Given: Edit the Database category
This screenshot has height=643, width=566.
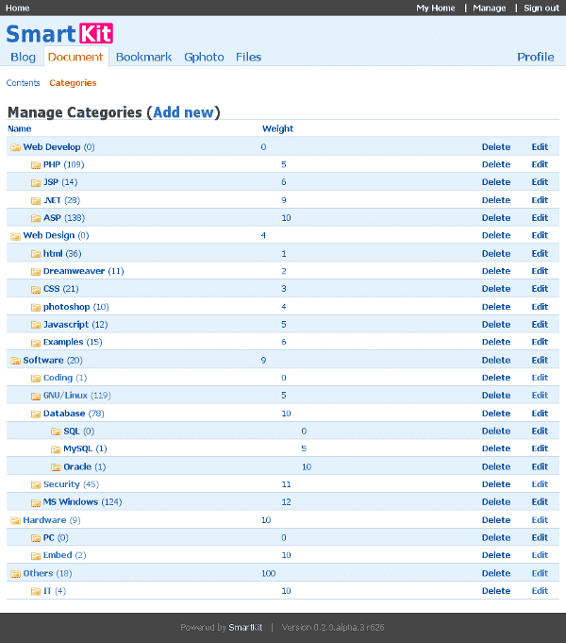Looking at the screenshot, I should coord(540,414).
